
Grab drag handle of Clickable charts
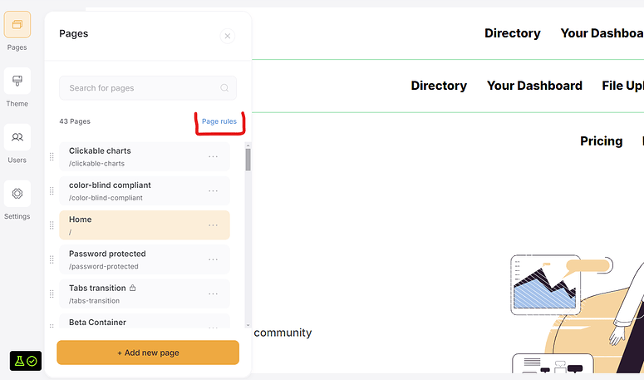(52, 156)
